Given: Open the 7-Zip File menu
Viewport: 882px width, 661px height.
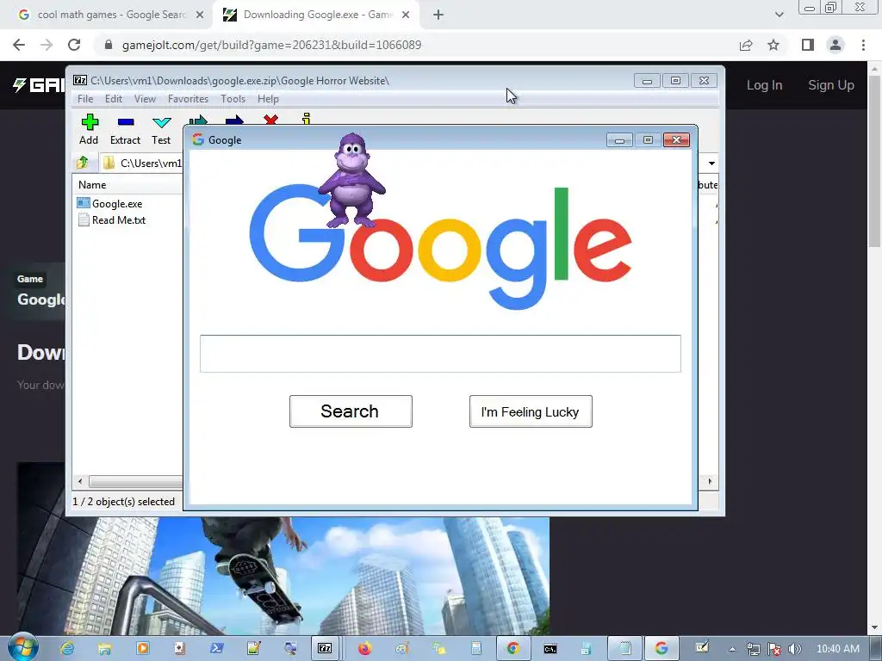Looking at the screenshot, I should pos(85,99).
